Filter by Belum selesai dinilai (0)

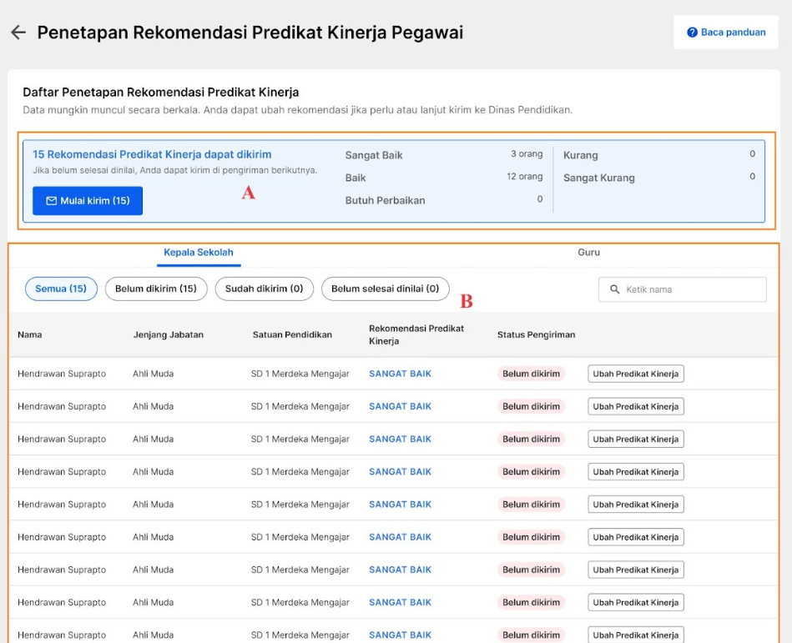(x=385, y=289)
